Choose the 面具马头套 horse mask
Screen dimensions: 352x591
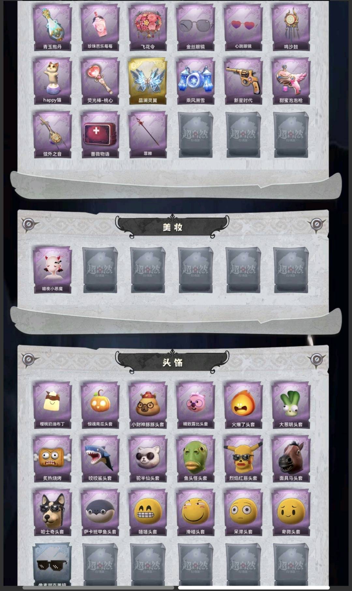pyautogui.click(x=291, y=459)
